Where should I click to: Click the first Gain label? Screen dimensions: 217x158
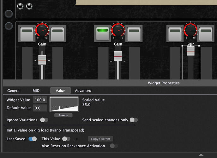(42, 44)
